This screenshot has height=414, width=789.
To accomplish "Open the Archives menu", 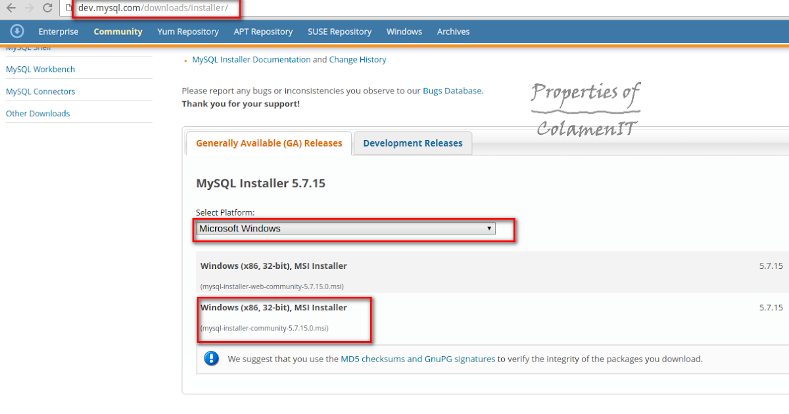I will (453, 31).
